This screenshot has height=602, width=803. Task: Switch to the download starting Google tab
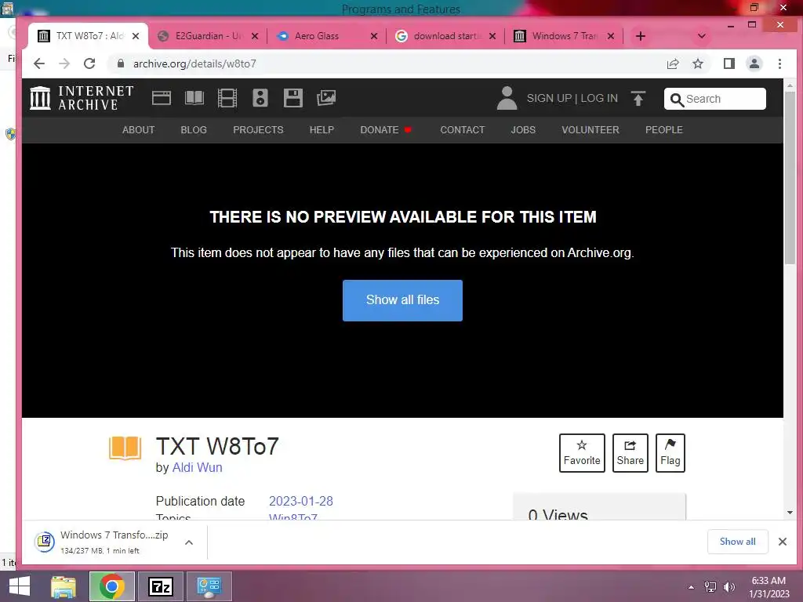(445, 36)
